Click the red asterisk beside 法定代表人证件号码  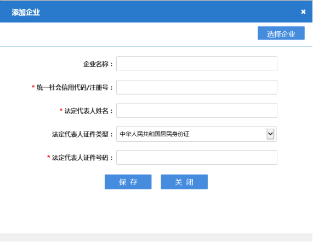(x=48, y=157)
